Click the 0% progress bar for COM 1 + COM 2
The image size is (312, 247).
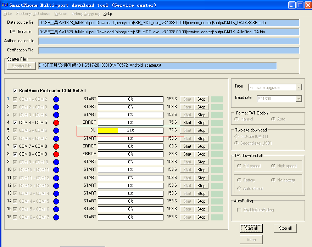(x=130, y=99)
